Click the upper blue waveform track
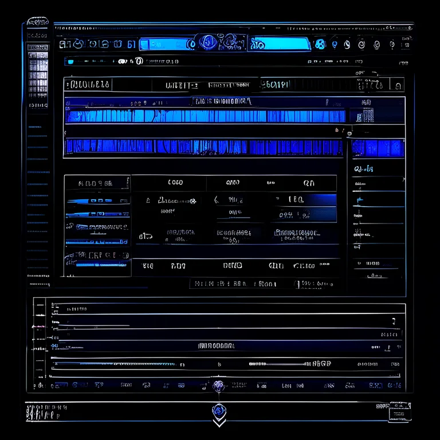 point(205,116)
